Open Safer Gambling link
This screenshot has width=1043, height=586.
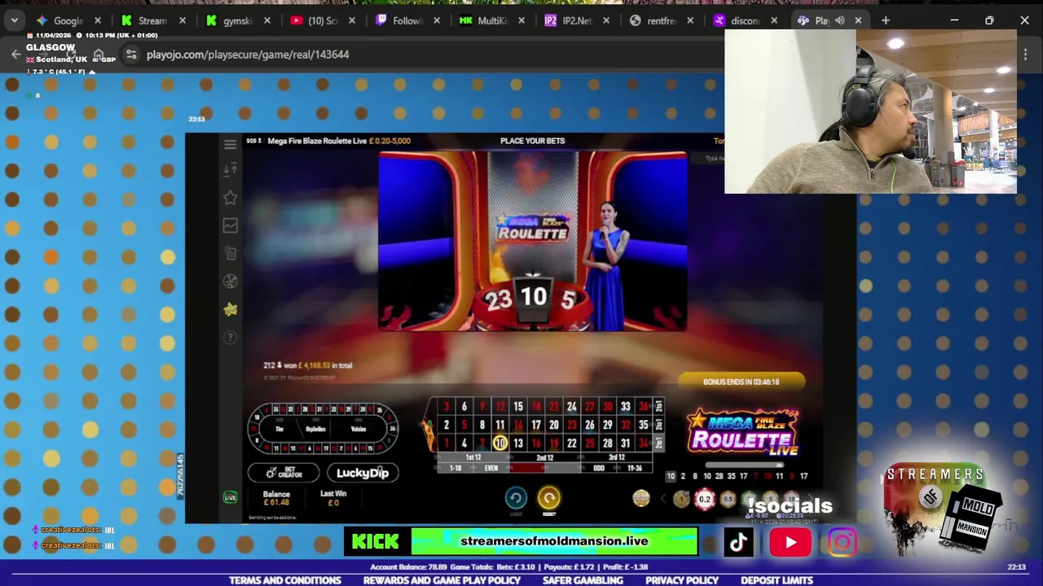[x=583, y=580]
